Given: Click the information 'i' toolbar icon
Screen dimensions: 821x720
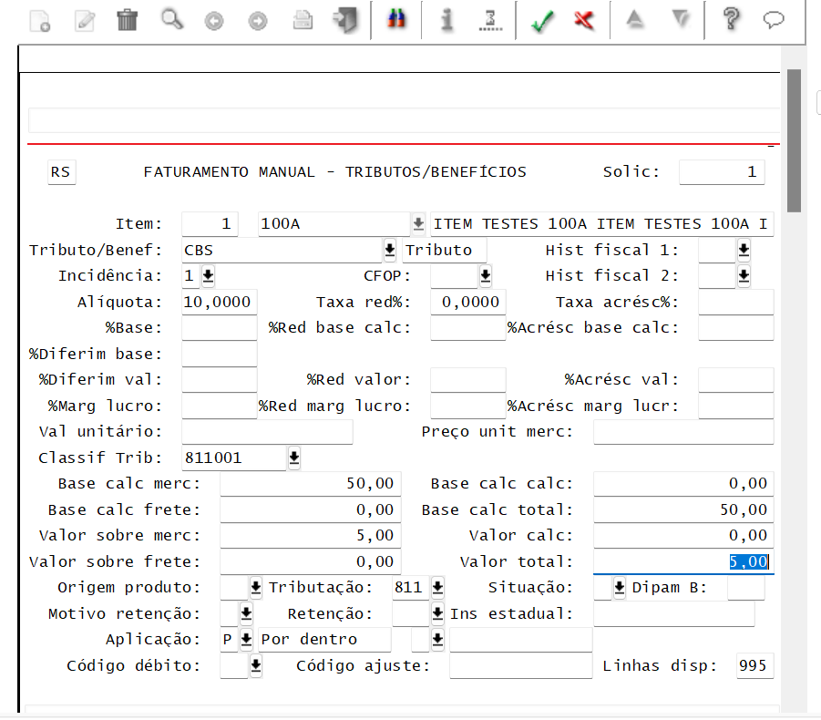Looking at the screenshot, I should point(446,20).
